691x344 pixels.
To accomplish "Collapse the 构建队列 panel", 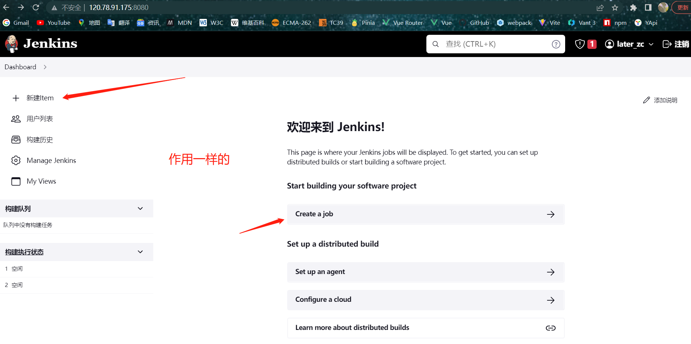I will click(x=140, y=208).
